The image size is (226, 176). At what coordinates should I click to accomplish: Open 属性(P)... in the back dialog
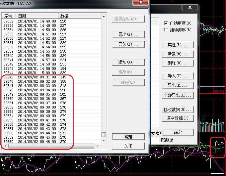click(178, 45)
